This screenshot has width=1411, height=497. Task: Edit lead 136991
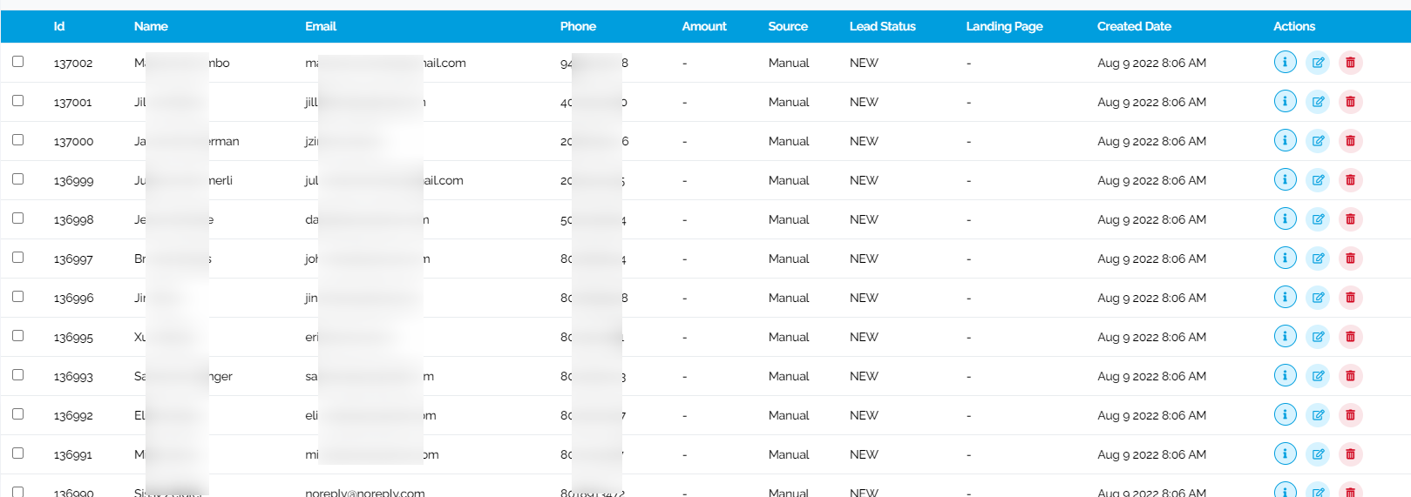pyautogui.click(x=1318, y=454)
